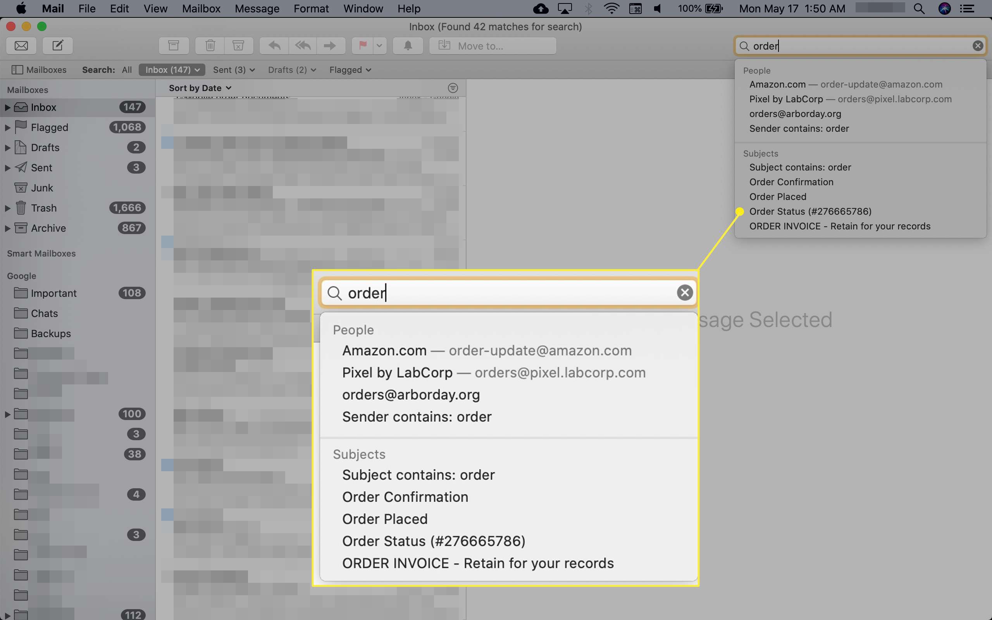Viewport: 992px width, 620px height.
Task: Choose Order Placed subject suggestion
Action: [x=860, y=197]
